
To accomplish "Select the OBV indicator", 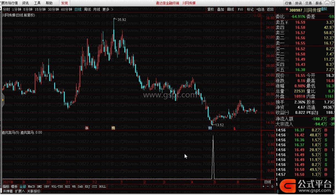I will (x=47, y=186).
